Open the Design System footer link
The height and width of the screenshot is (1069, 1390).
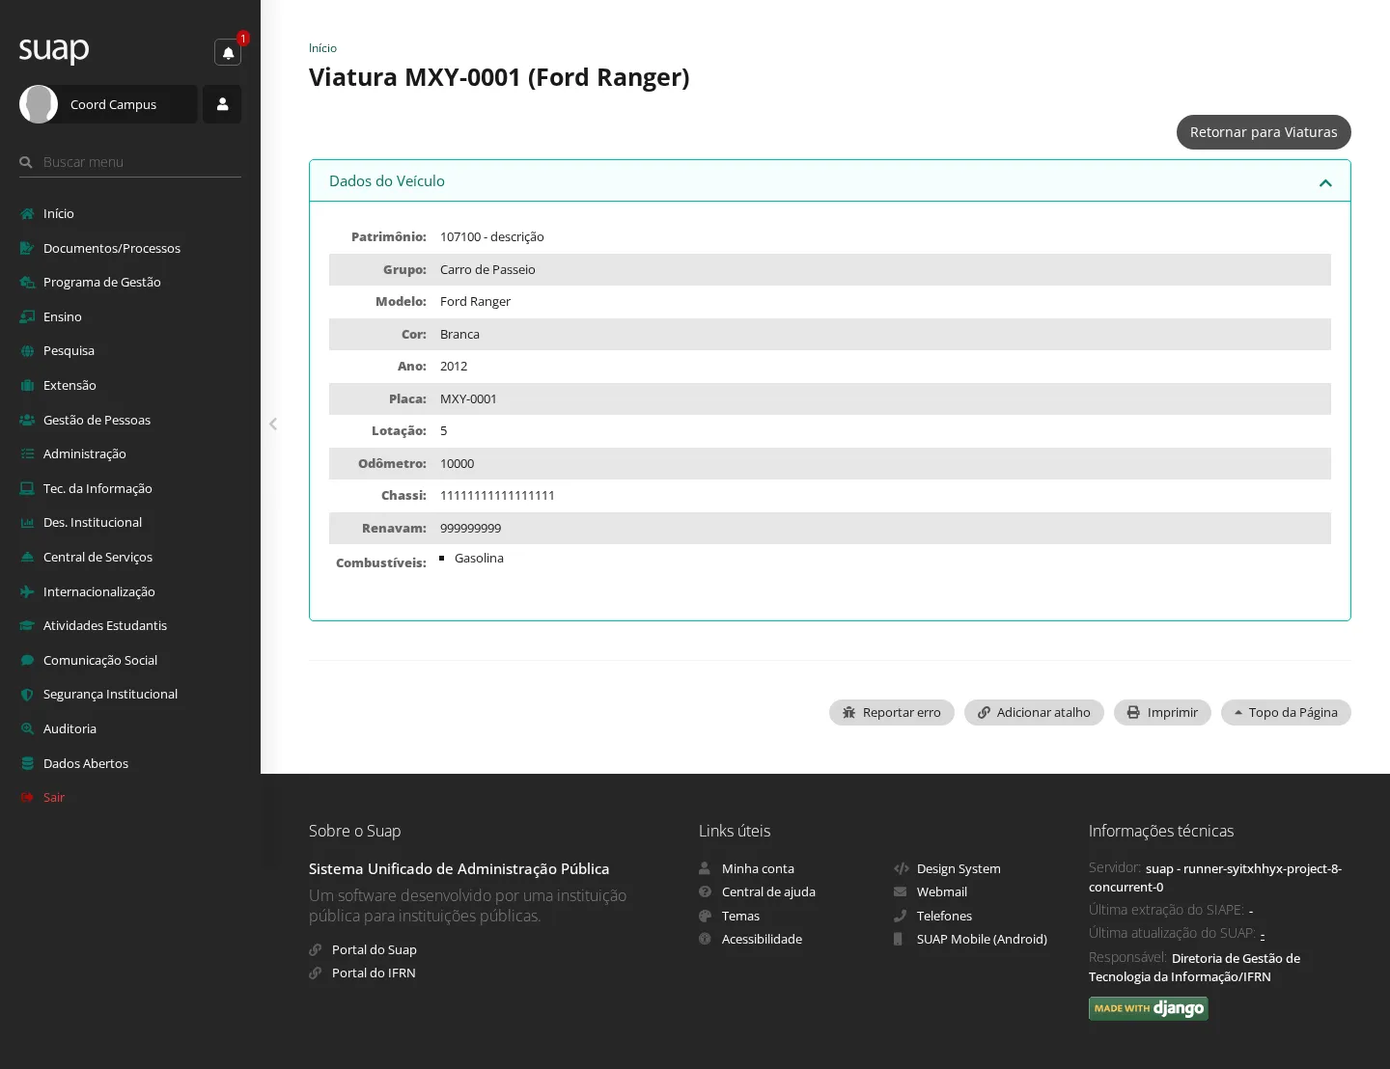click(x=958, y=868)
